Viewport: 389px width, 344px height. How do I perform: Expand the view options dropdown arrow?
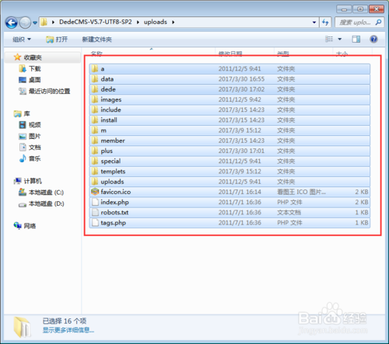(x=339, y=40)
